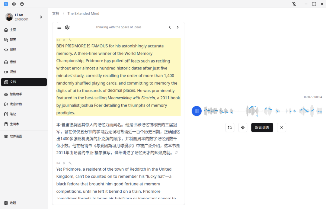
Task: Start the 跟读训练 shadowing training
Action: pos(262,127)
